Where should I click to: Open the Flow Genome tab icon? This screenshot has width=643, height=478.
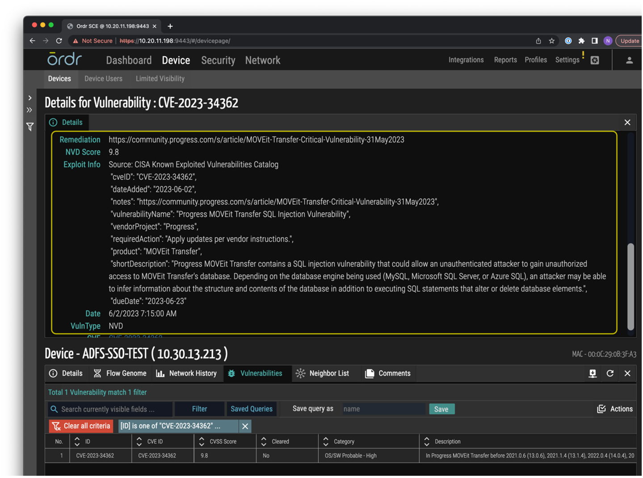(97, 373)
